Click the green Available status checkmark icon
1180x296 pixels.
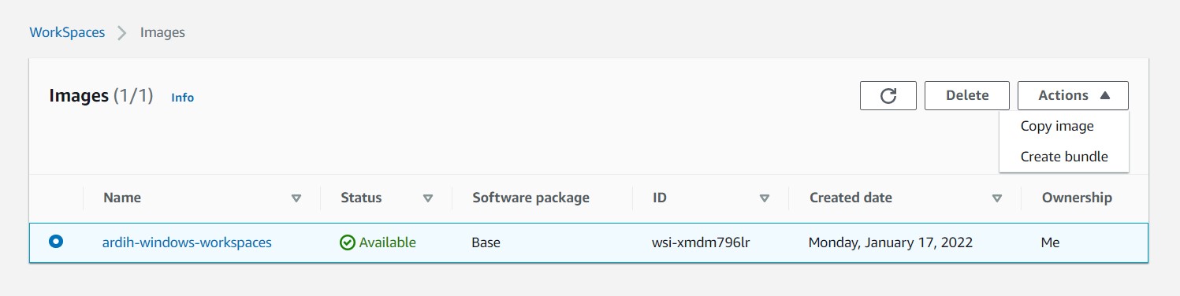pyautogui.click(x=348, y=242)
